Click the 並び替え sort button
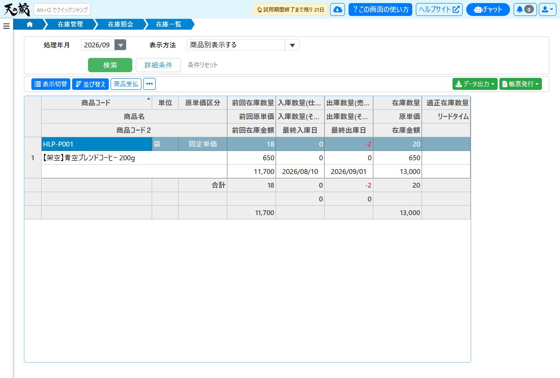The image size is (560, 378). click(x=90, y=84)
